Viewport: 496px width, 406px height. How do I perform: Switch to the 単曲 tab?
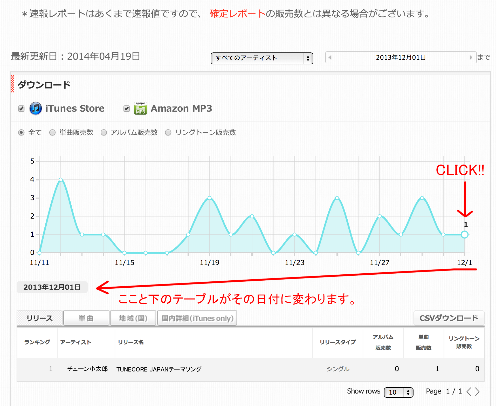tap(86, 318)
